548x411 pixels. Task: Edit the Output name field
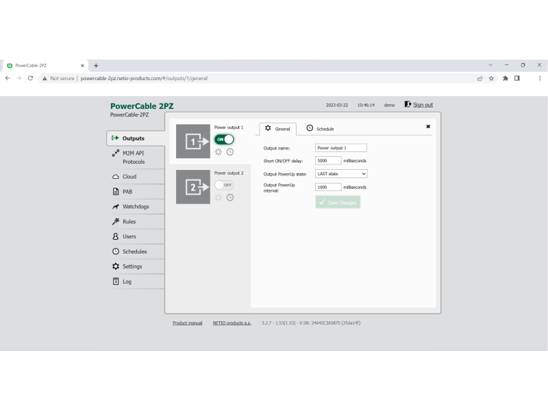(x=341, y=148)
